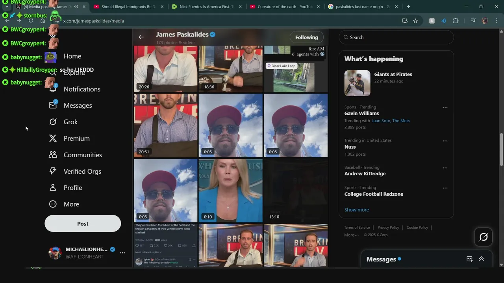Open the media control icon in Chrome toolbar

(473, 21)
